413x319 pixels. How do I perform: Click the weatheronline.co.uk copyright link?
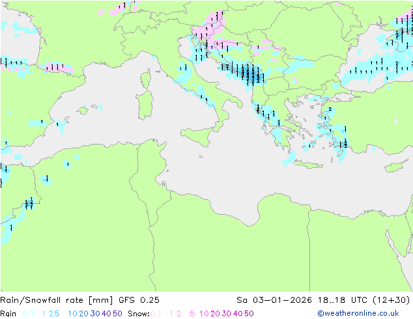pyautogui.click(x=358, y=313)
